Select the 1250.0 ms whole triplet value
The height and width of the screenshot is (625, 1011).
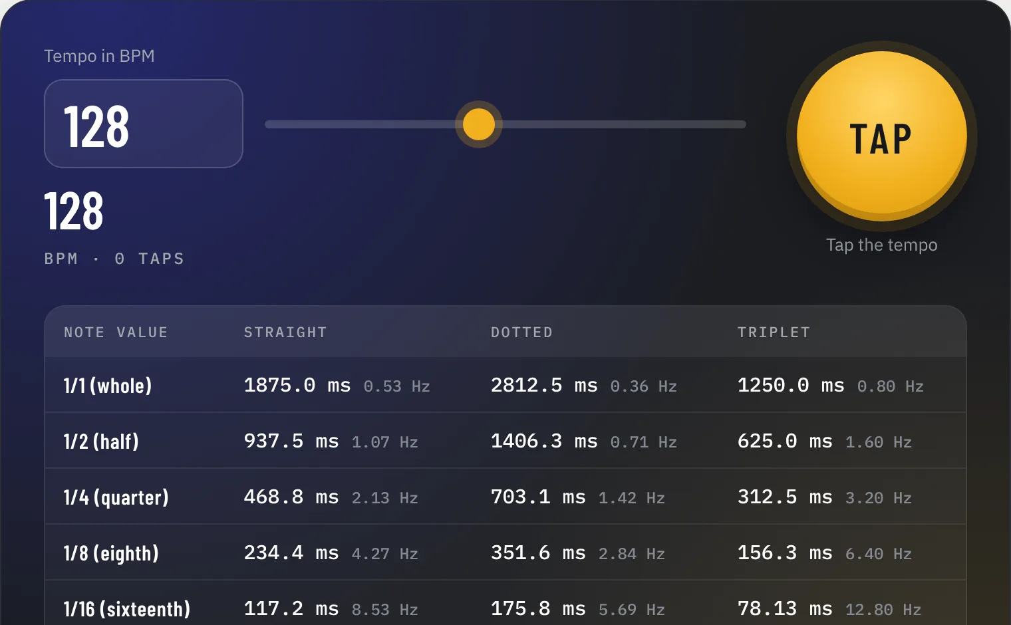(791, 386)
